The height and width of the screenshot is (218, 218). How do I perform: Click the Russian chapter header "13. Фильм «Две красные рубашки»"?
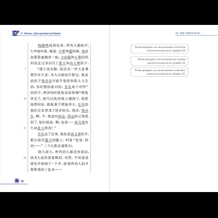pyautogui.click(x=41, y=33)
